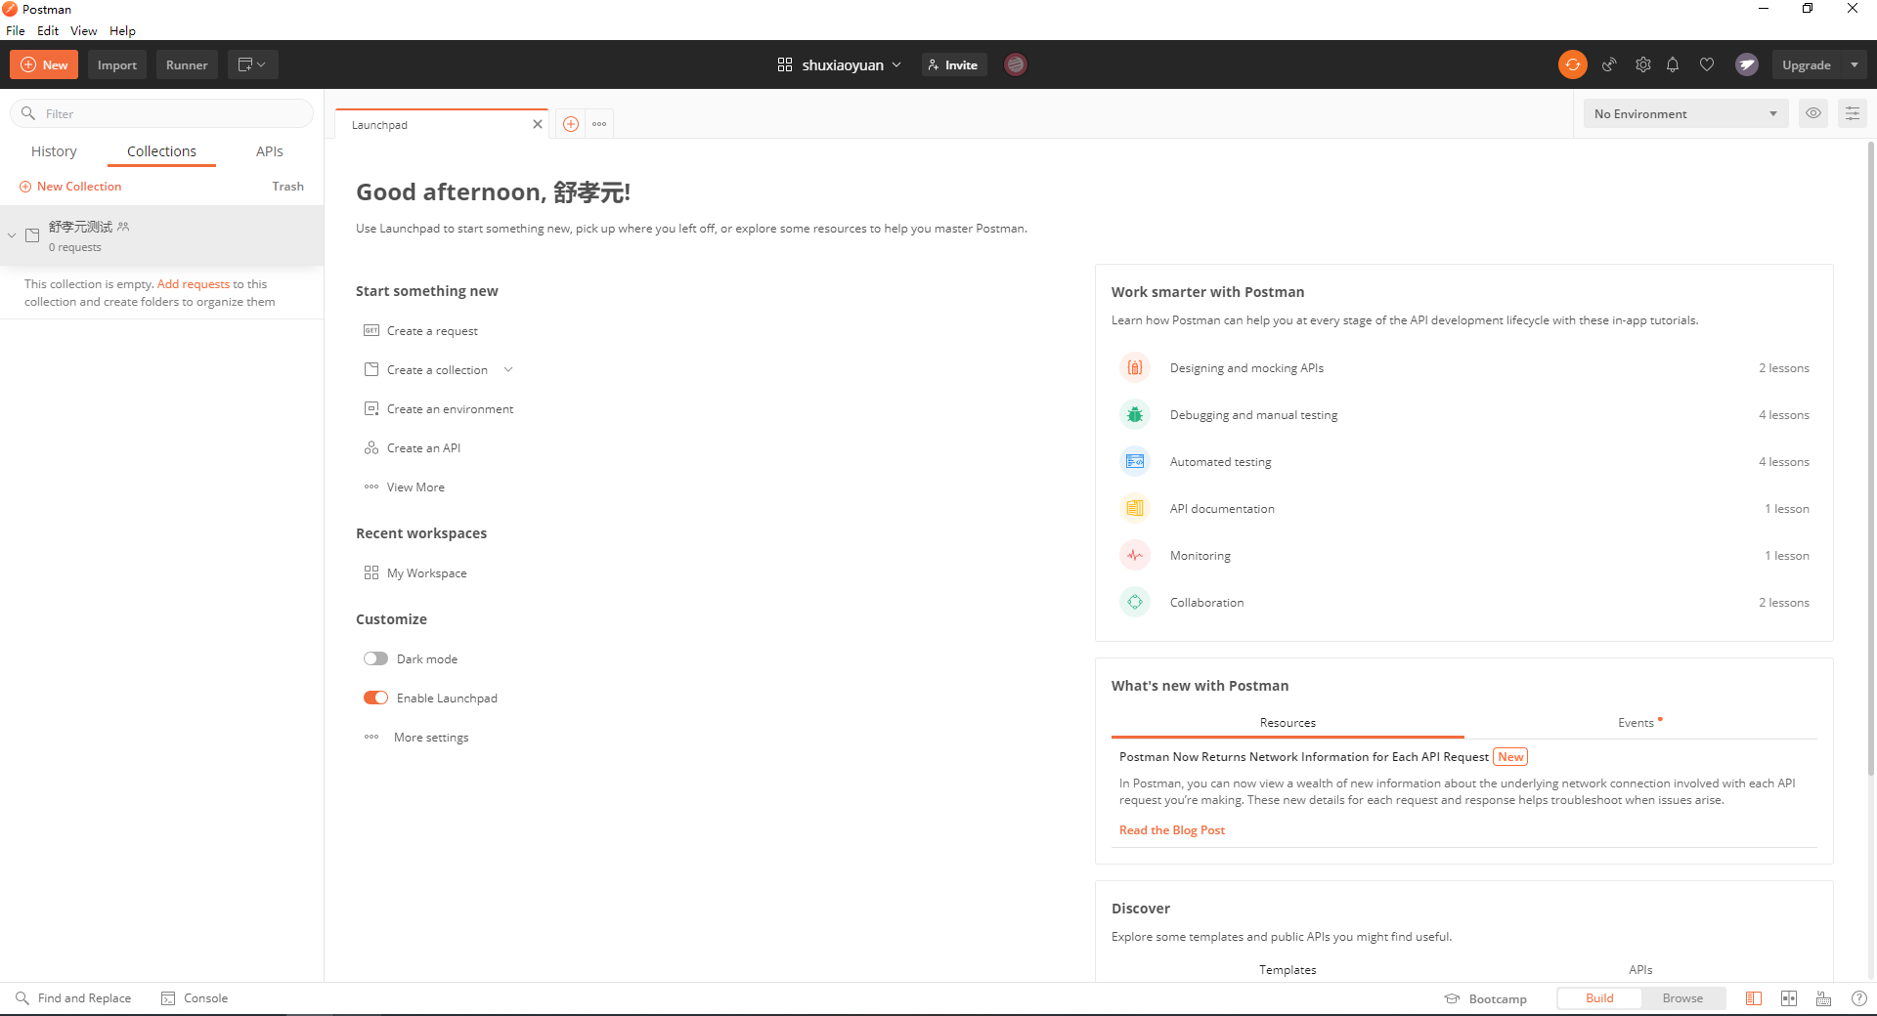Click the Designing and mocking APIs icon
The width and height of the screenshot is (1877, 1016).
click(1135, 368)
